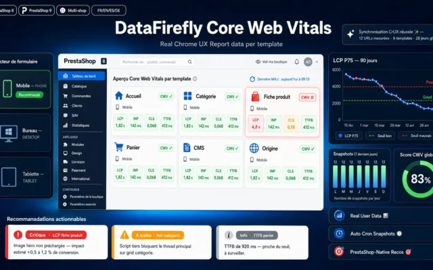
Task: Toggle Seuil mauvais legend item
Action: coord(417,136)
